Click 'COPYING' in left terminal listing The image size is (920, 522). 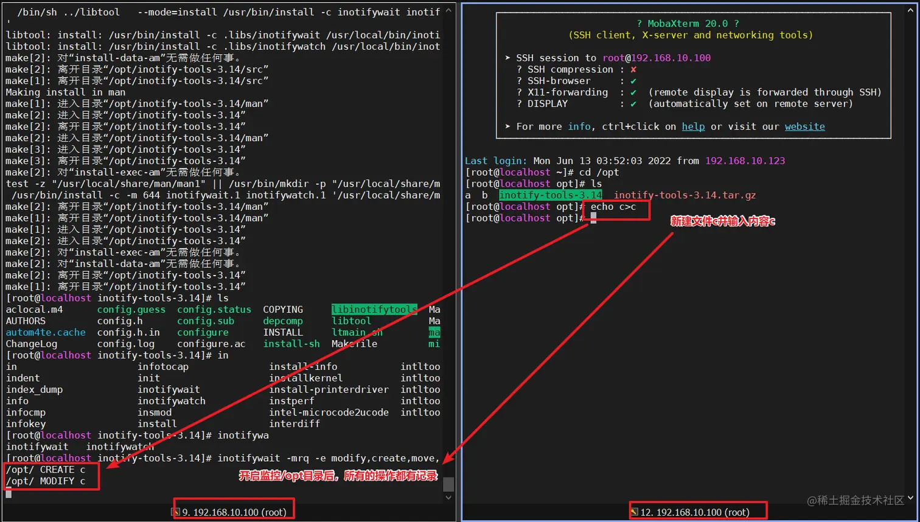(283, 310)
